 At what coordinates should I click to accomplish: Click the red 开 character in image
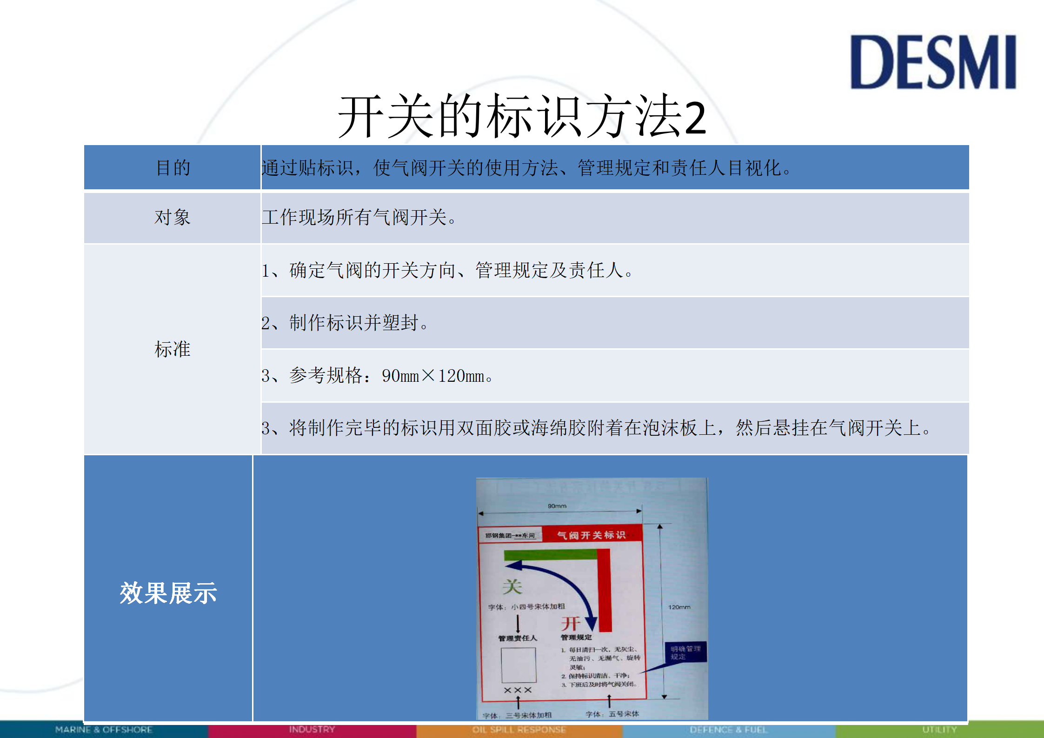[x=571, y=623]
